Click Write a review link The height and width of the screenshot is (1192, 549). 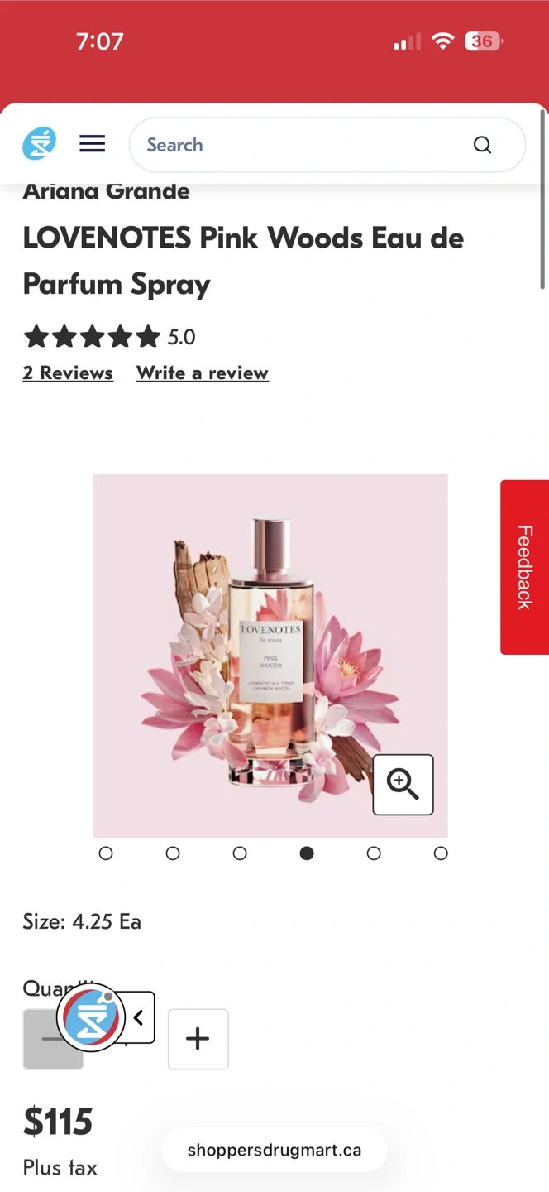tap(203, 372)
